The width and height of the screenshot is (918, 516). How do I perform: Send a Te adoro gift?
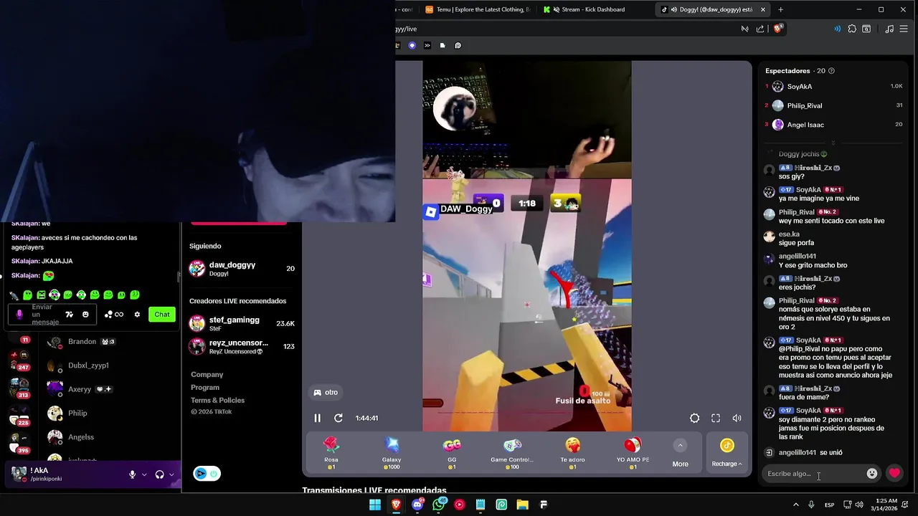click(x=572, y=453)
